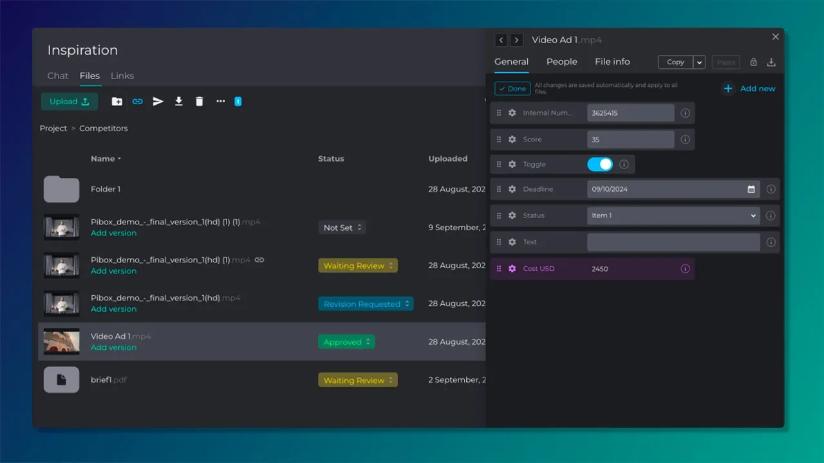Viewport: 824px width, 463px height.
Task: Click the info circle next to Cost USD
Action: [x=685, y=268]
